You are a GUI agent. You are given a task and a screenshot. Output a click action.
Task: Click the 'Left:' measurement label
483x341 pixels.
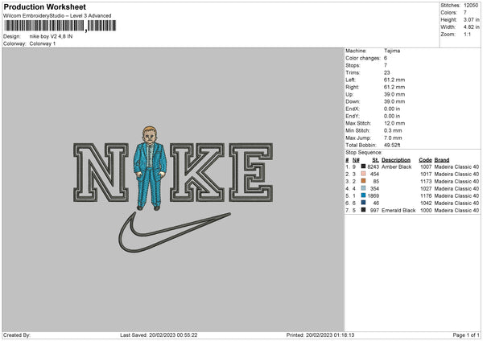(350, 80)
